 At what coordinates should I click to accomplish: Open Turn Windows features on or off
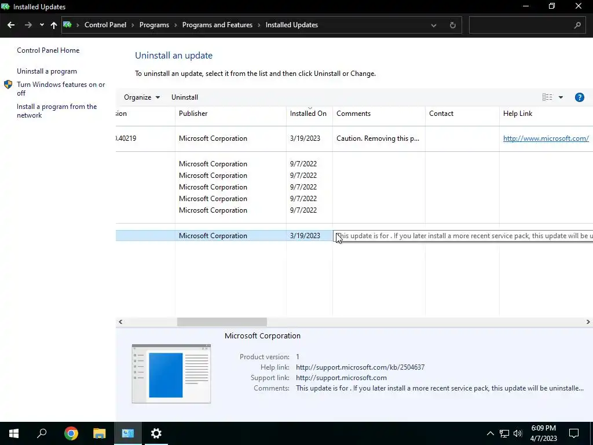tap(61, 89)
